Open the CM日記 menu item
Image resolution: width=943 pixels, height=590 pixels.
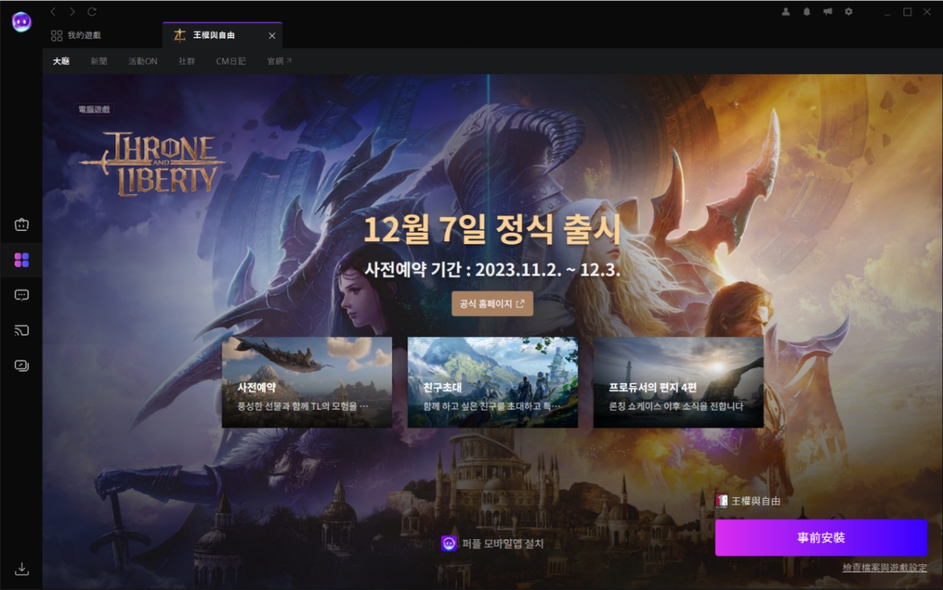(231, 61)
